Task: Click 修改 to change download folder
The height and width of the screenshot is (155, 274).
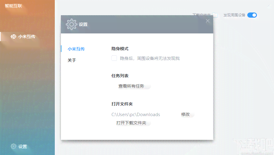Action: click(x=185, y=114)
